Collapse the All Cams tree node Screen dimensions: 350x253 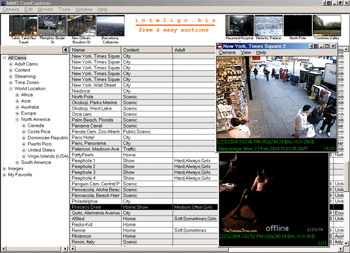(x=4, y=58)
